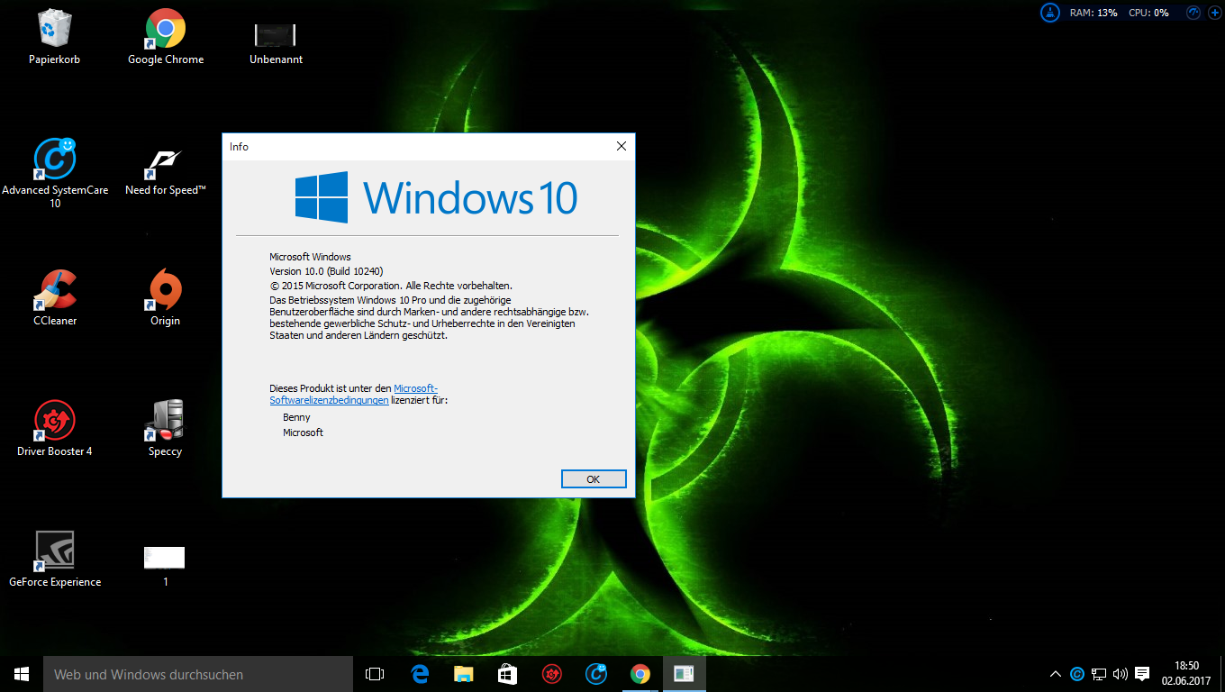Open Task View on the taskbar

(375, 674)
